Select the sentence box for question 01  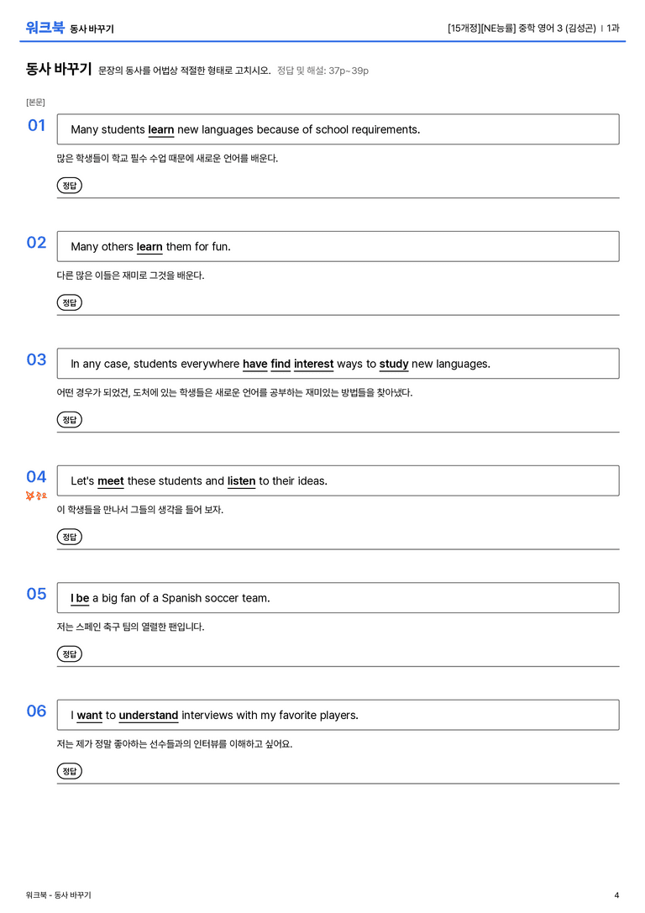(338, 129)
